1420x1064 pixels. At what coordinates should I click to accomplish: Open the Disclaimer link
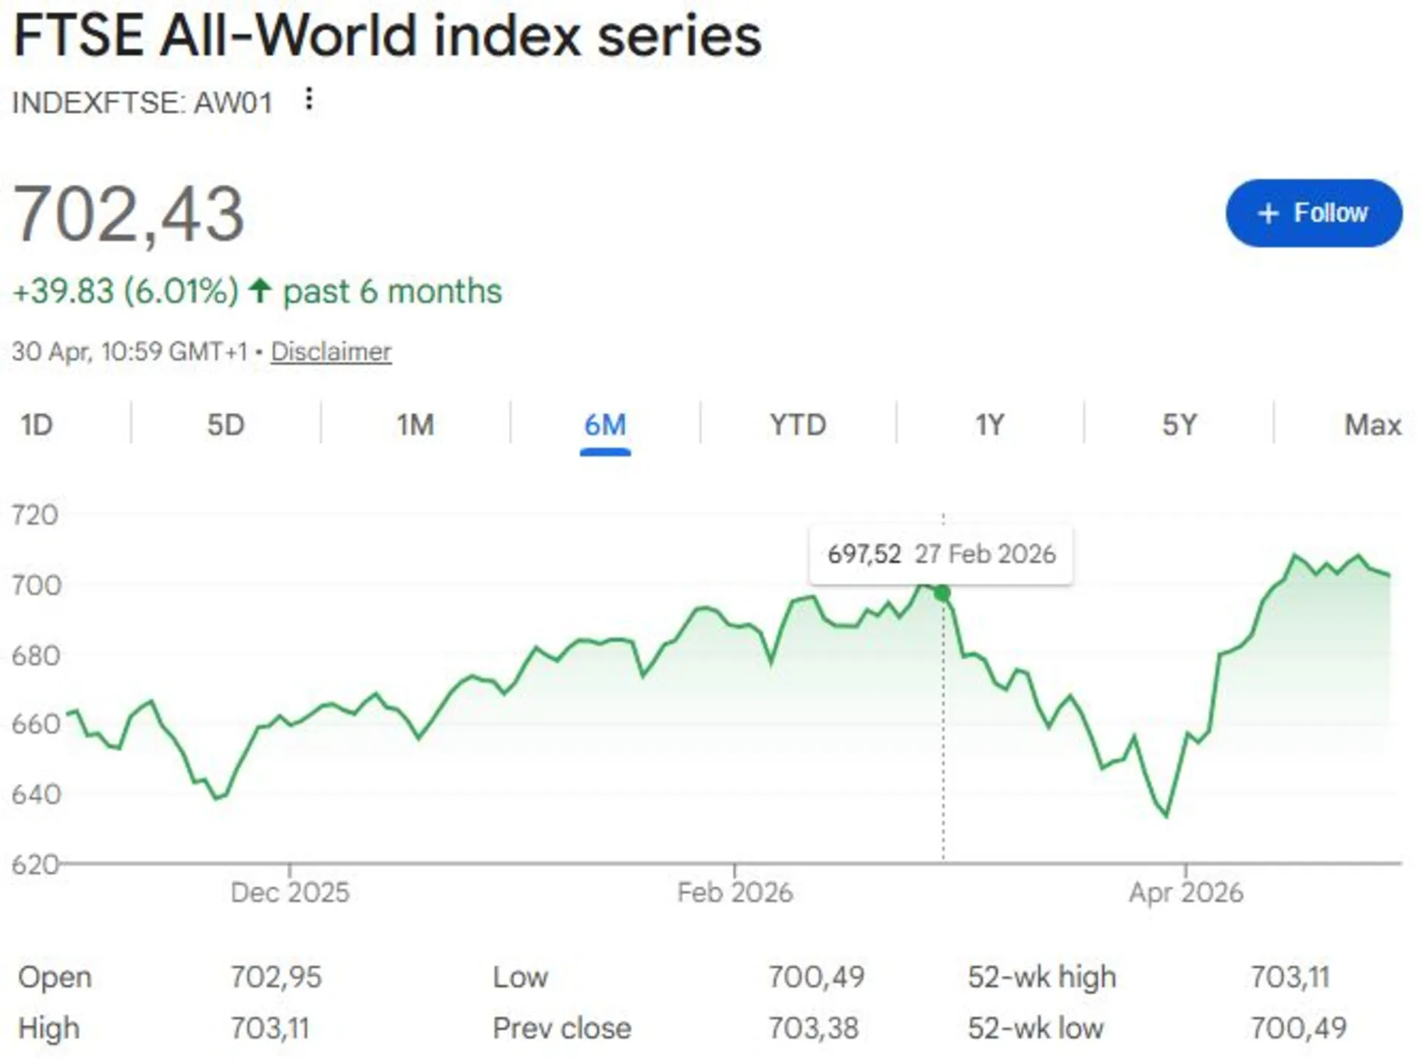pos(331,351)
